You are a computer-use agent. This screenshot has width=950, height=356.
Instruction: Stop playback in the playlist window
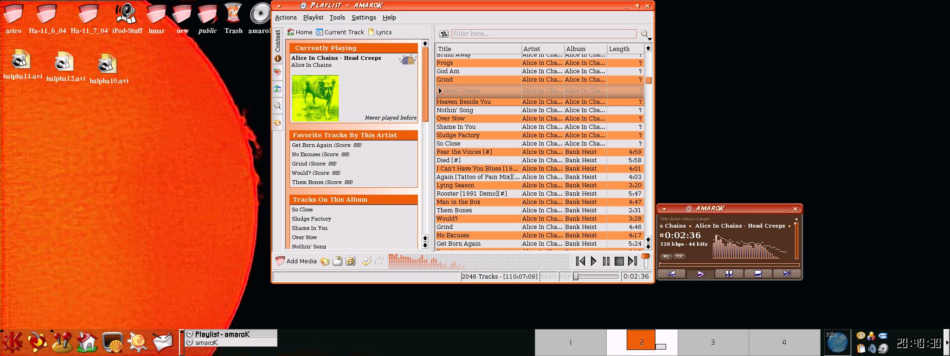coord(619,261)
